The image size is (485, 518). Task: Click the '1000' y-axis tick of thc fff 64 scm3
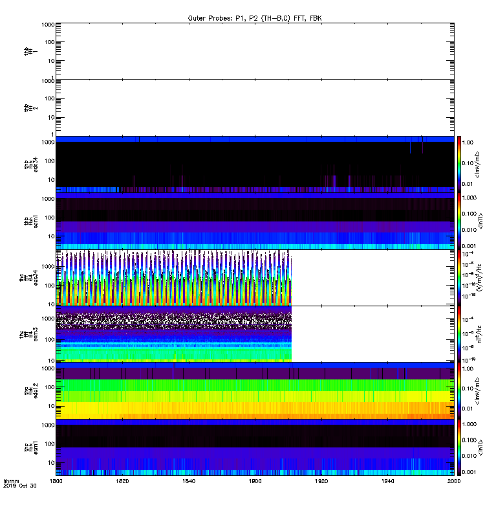click(x=48, y=319)
